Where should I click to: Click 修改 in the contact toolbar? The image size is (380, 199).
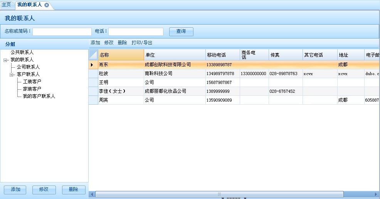click(109, 43)
